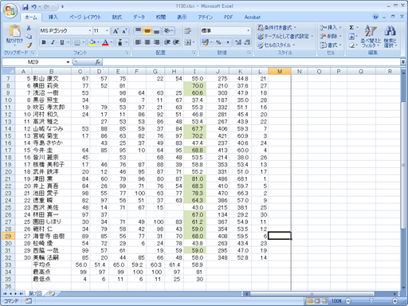This screenshot has height=306, width=408.
Task: Cut the selection with scissors icon
Action: (29, 28)
